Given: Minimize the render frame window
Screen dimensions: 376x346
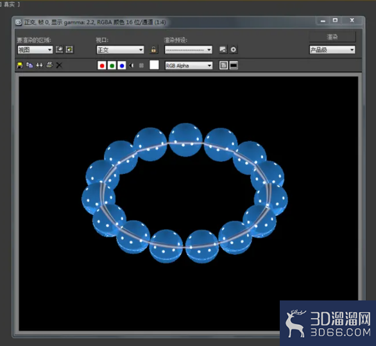Looking at the screenshot, I should [323, 21].
